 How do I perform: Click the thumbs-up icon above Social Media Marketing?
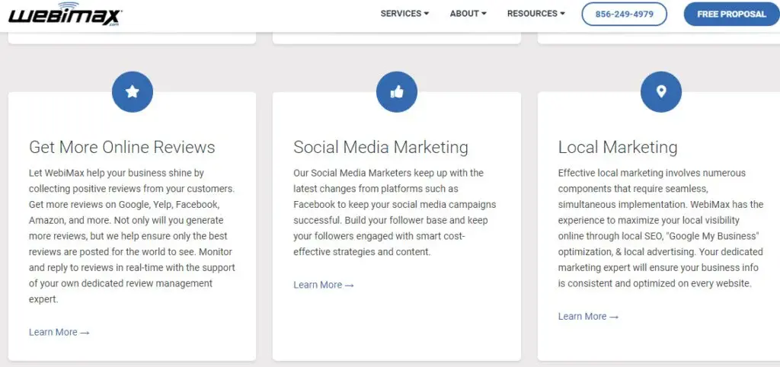(x=396, y=92)
